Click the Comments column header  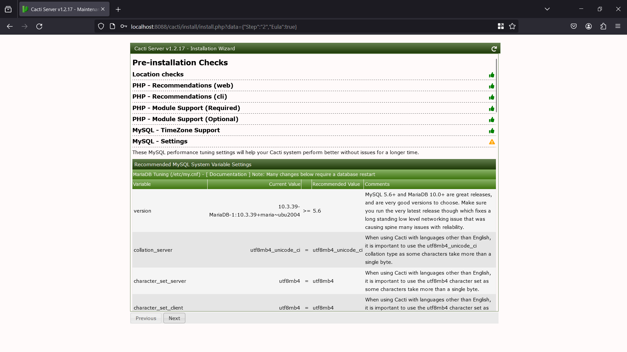tap(430, 184)
